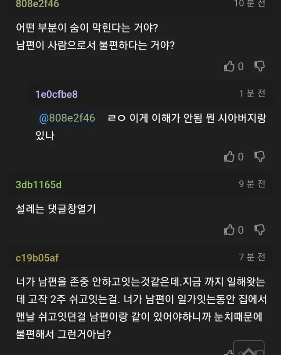Click the scroll-to-top arrow button
The image size is (281, 355).
pos(249,348)
